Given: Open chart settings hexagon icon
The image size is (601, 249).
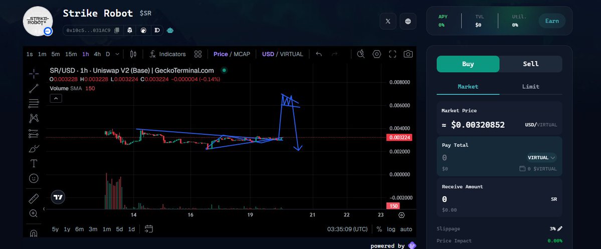Looking at the screenshot, I should coord(377,54).
